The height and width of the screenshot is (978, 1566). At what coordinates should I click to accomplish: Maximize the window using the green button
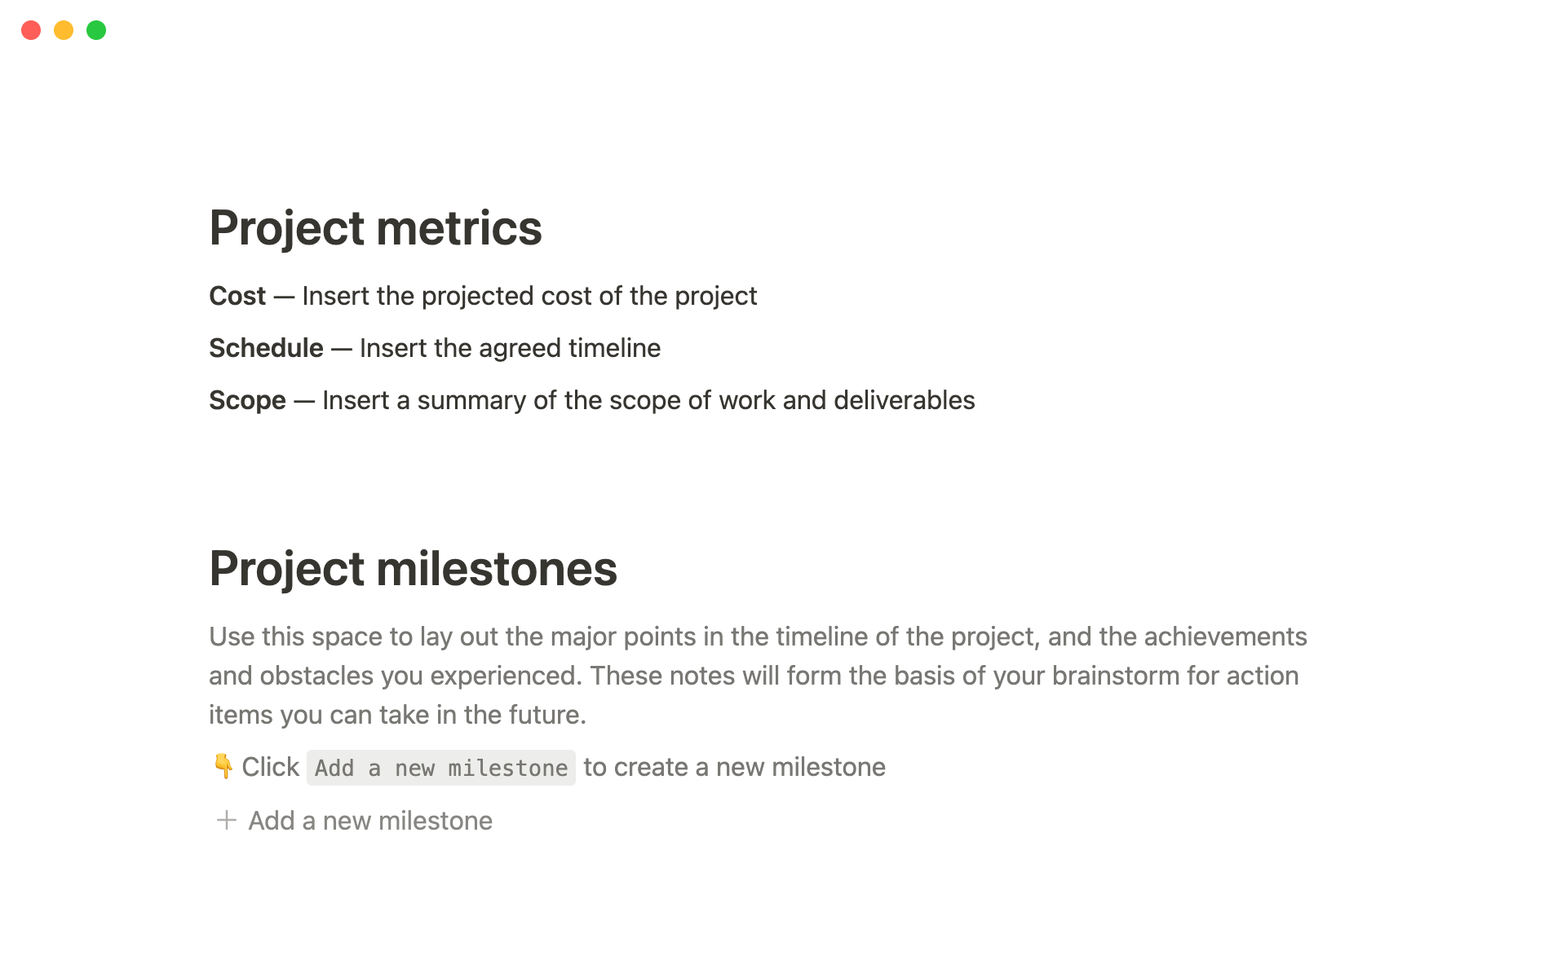[x=96, y=30]
